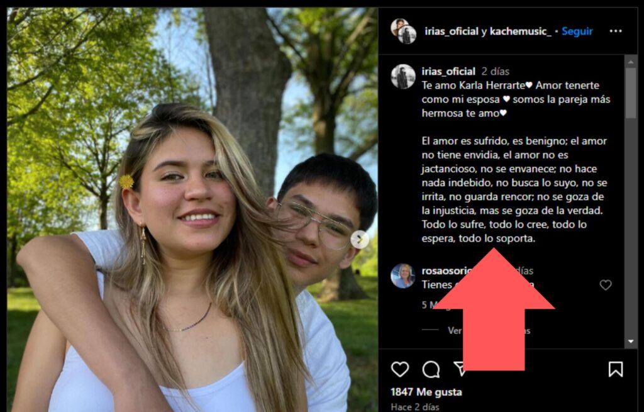View the 1847 Me gusta list

tap(426, 392)
